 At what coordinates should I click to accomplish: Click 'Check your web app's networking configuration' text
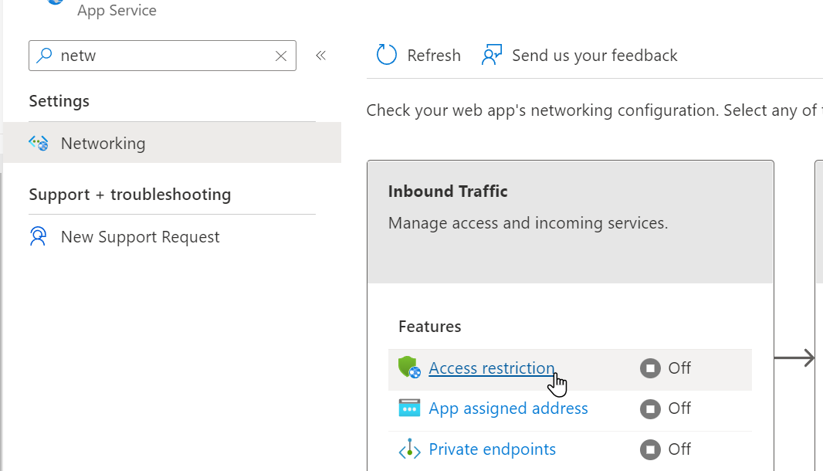pyautogui.click(x=542, y=110)
